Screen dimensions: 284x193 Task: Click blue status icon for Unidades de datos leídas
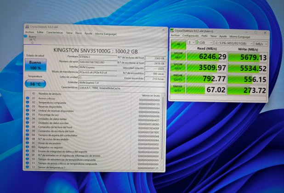(28, 119)
